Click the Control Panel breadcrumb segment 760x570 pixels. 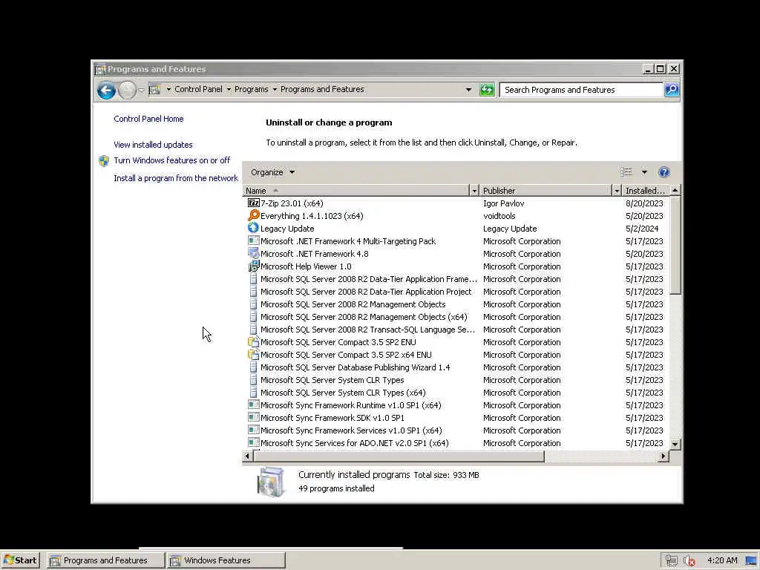198,89
